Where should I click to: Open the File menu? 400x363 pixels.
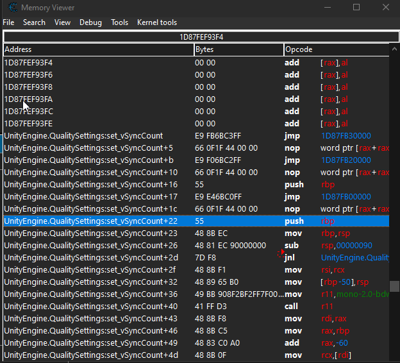(8, 22)
